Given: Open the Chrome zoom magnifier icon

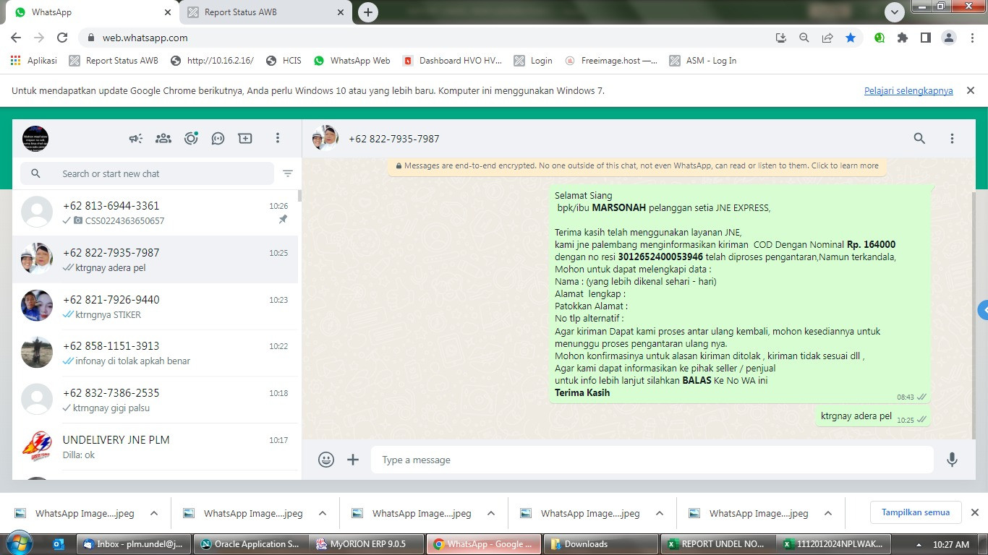Looking at the screenshot, I should (x=804, y=38).
